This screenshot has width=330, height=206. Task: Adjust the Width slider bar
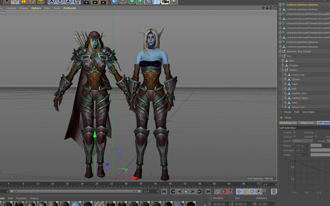pyautogui.click(x=320, y=155)
